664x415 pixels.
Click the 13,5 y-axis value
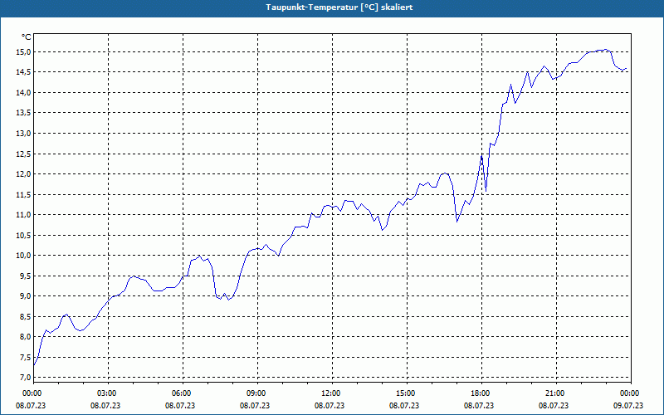tap(24, 113)
